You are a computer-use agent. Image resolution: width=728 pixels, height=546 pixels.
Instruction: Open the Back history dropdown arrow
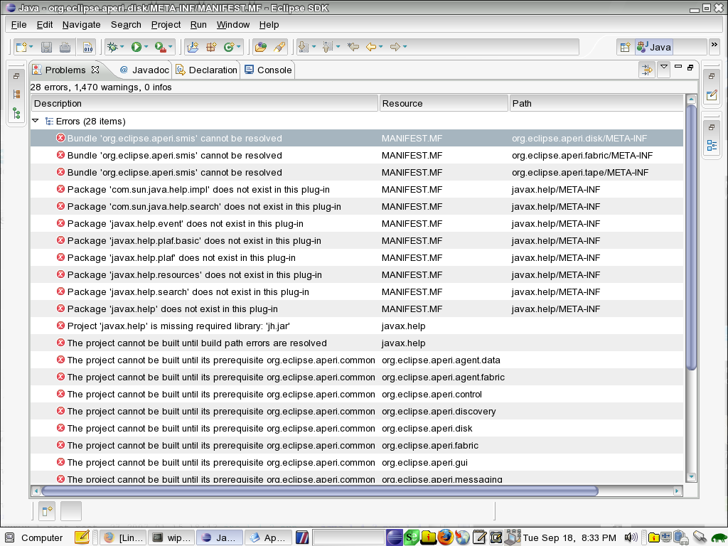point(381,47)
